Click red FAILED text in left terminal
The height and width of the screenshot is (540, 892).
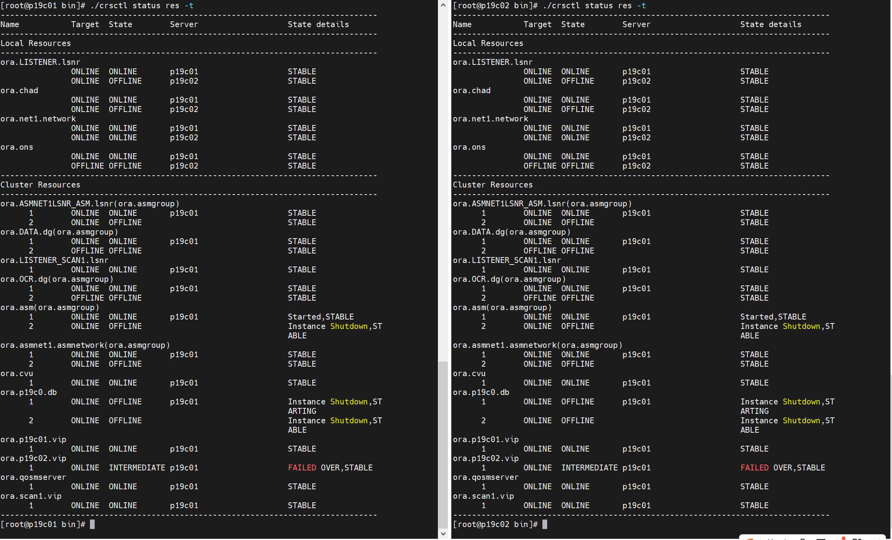[302, 468]
